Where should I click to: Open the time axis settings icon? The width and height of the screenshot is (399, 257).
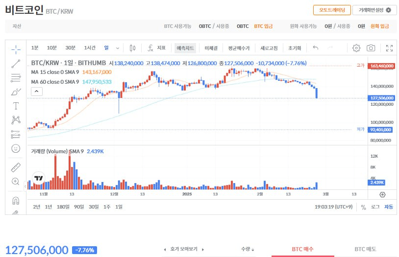click(x=382, y=194)
